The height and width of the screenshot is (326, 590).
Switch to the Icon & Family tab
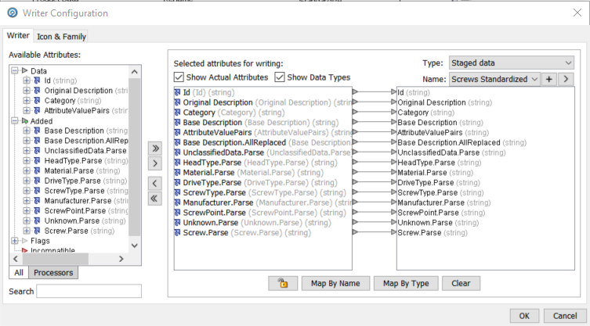pyautogui.click(x=61, y=36)
